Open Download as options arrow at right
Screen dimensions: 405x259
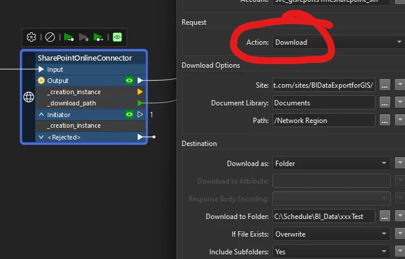(400, 163)
